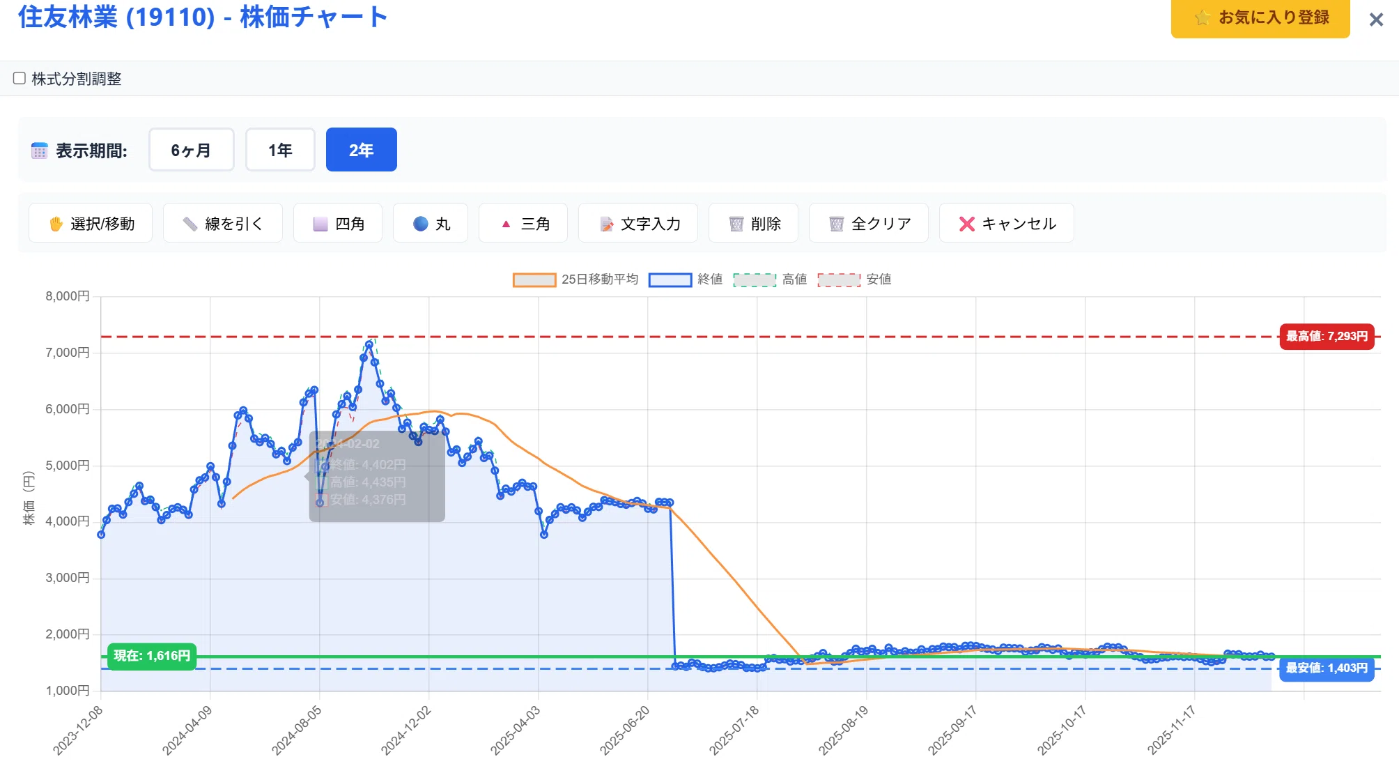1399x766 pixels.
Task: Switch display period to 1年
Action: (x=280, y=149)
